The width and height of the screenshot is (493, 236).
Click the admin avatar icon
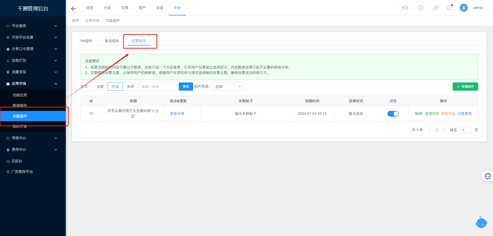click(x=464, y=8)
